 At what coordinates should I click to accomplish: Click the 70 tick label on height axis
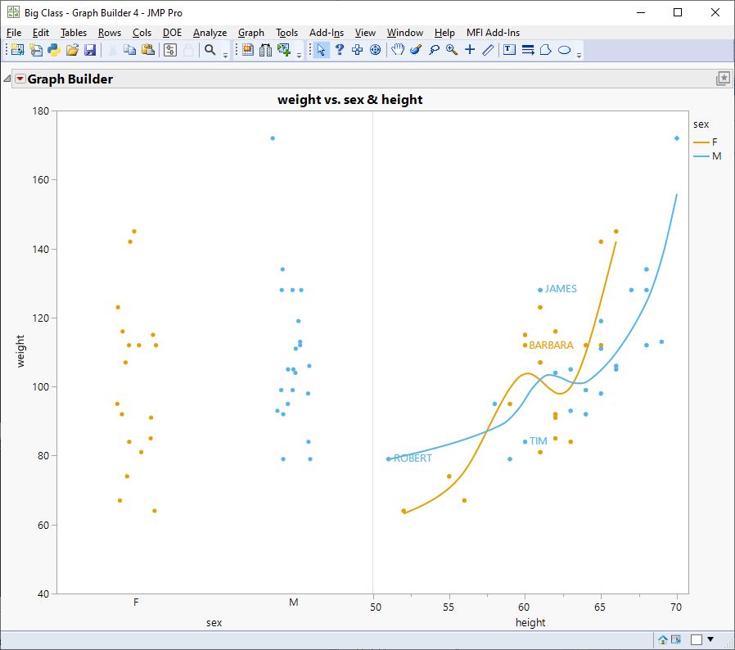pyautogui.click(x=676, y=607)
